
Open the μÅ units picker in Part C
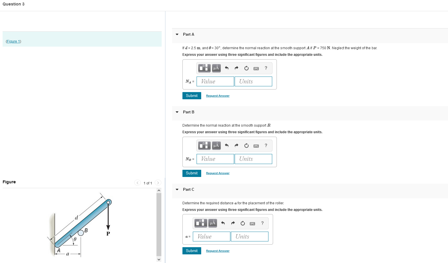click(x=212, y=223)
